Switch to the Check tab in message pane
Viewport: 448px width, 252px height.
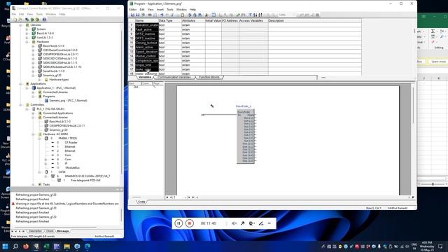(x=50, y=231)
